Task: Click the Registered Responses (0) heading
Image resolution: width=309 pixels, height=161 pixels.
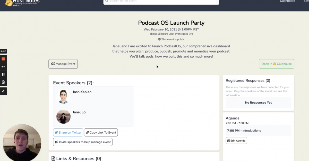Action: point(248,80)
